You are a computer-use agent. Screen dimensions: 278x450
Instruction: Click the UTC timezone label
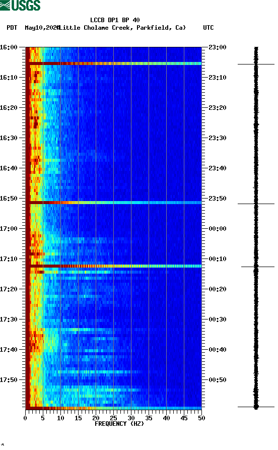pos(208,28)
